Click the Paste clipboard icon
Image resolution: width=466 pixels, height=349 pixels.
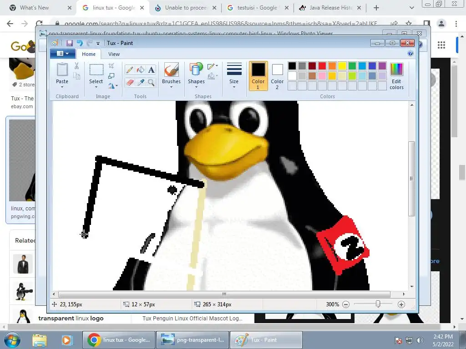pos(62,70)
